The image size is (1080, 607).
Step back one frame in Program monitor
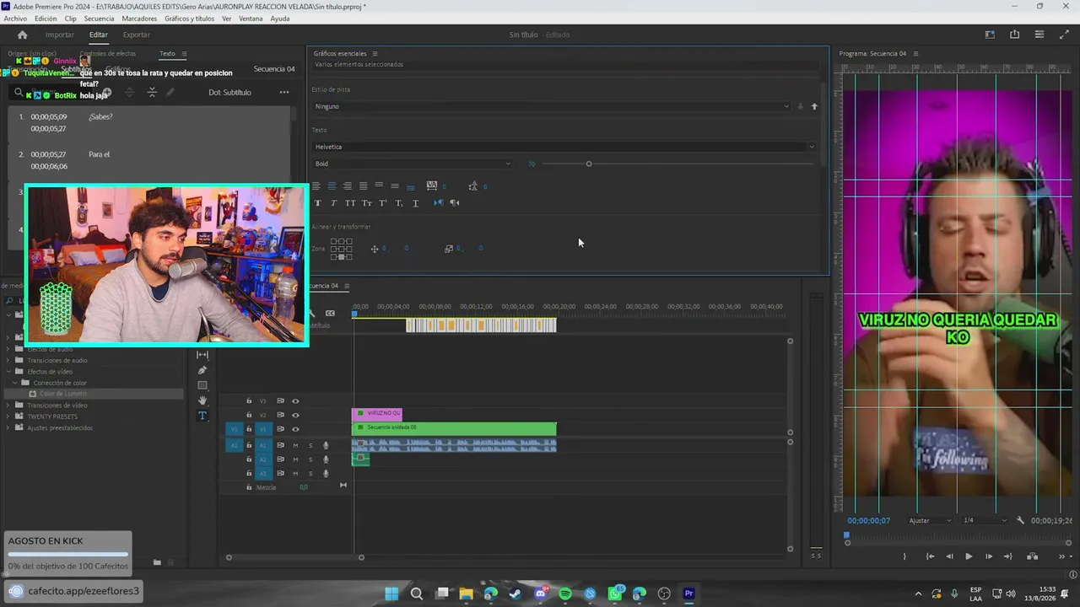click(949, 556)
